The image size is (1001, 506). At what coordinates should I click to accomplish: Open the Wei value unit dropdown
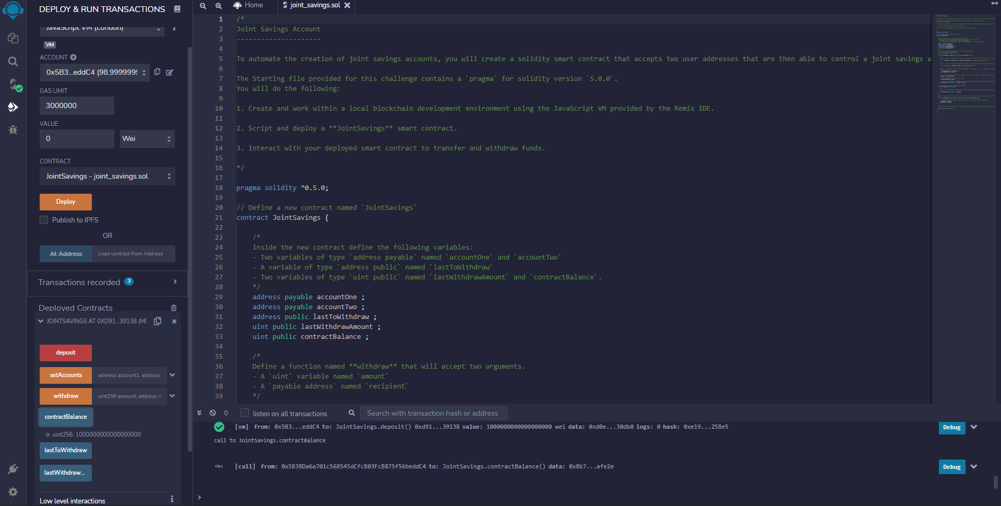pyautogui.click(x=147, y=138)
